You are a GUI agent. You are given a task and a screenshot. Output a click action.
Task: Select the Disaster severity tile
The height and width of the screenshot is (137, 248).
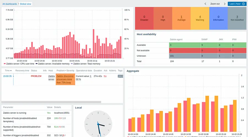click(x=144, y=18)
